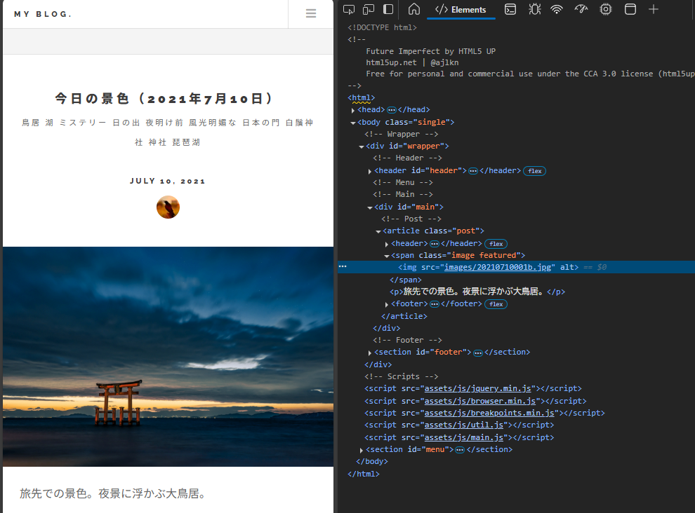Select the <!-- Post --> comment
The height and width of the screenshot is (513, 695).
pyautogui.click(x=411, y=219)
